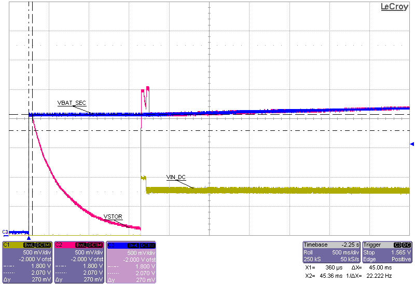Click C1's 2.070 V cursor reading
Screen dimensions: 415x284
coord(41,273)
